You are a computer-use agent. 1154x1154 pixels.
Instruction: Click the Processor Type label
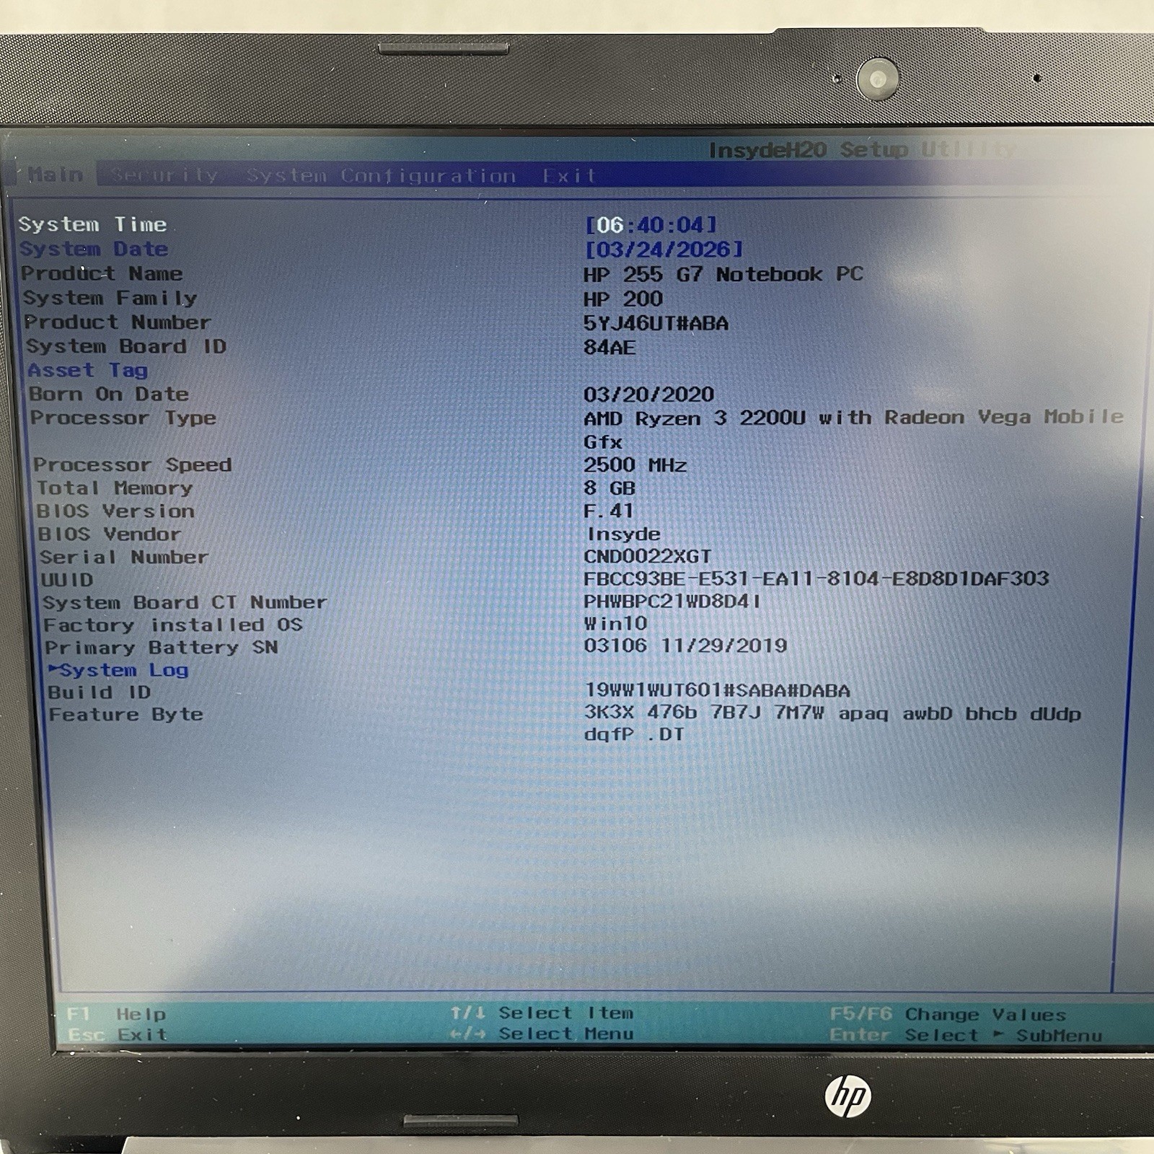(123, 418)
